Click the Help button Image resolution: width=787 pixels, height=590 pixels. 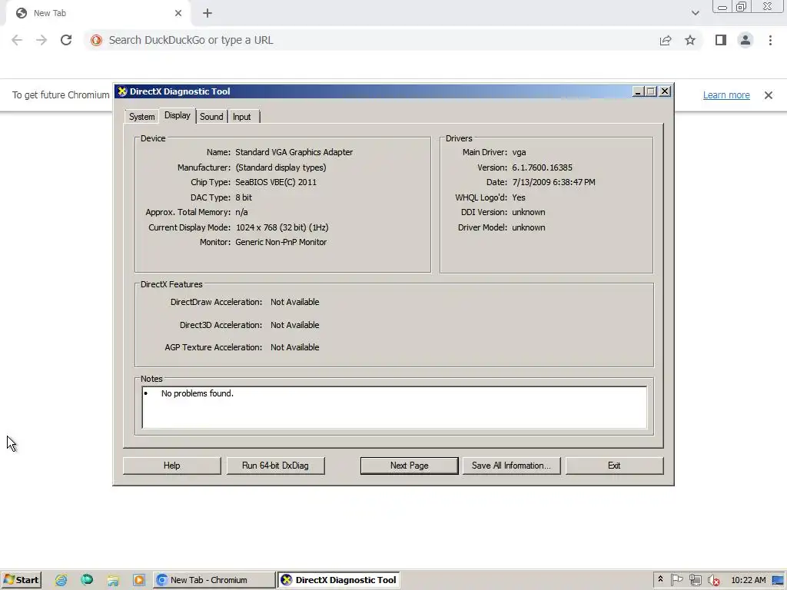pos(171,466)
